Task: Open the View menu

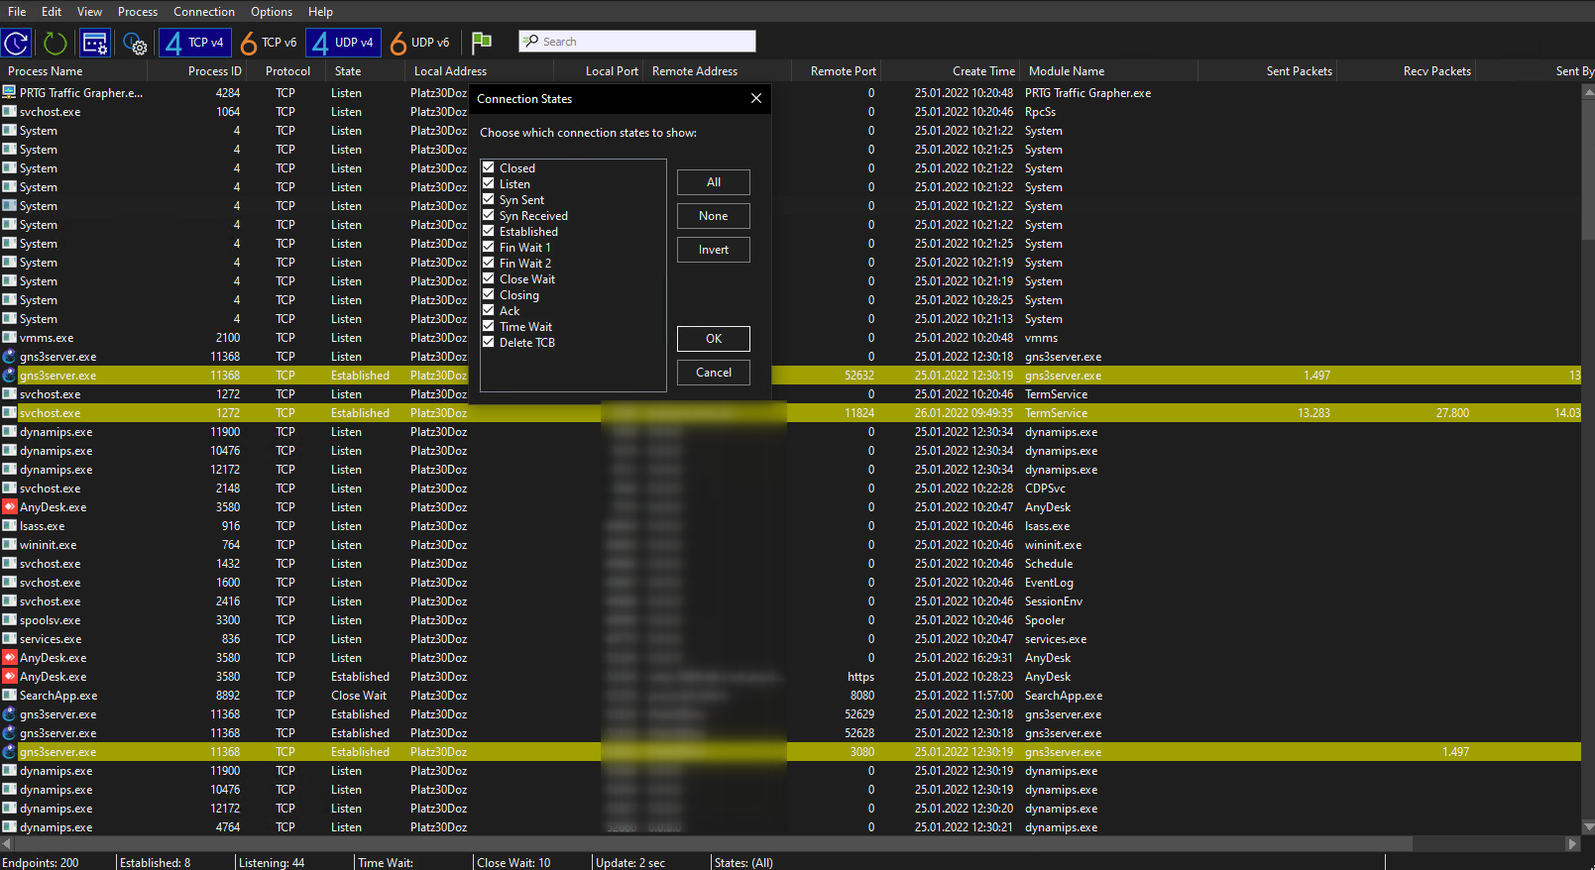Action: pyautogui.click(x=90, y=12)
